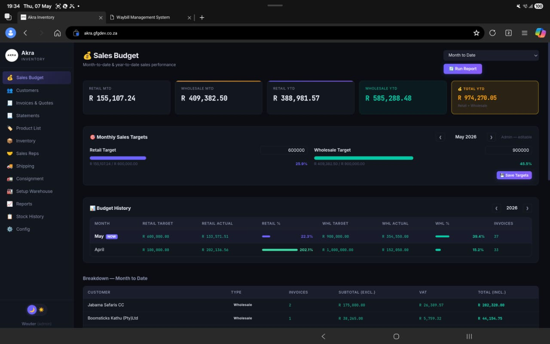Click the Save Targets button
This screenshot has width=550, height=344.
coord(514,175)
